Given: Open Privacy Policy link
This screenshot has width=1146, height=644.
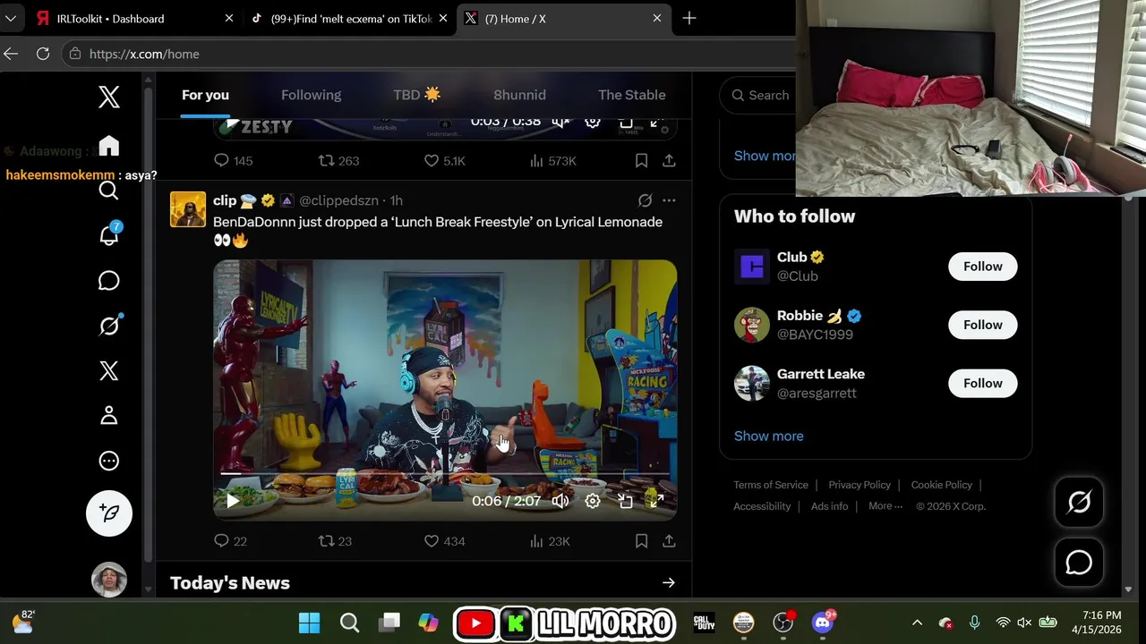Looking at the screenshot, I should (859, 485).
